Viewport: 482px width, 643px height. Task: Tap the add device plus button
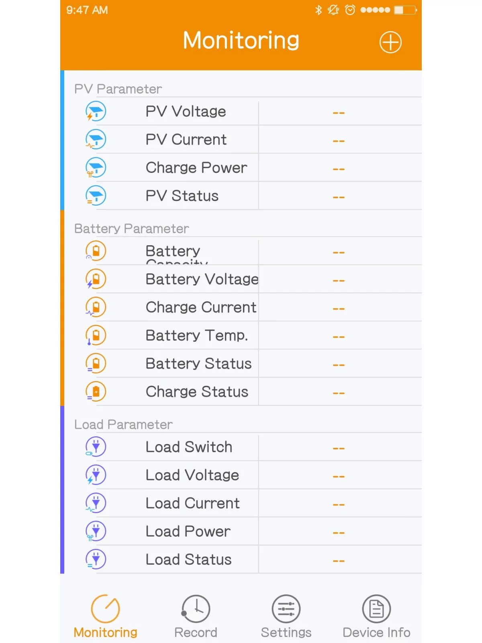pyautogui.click(x=390, y=42)
